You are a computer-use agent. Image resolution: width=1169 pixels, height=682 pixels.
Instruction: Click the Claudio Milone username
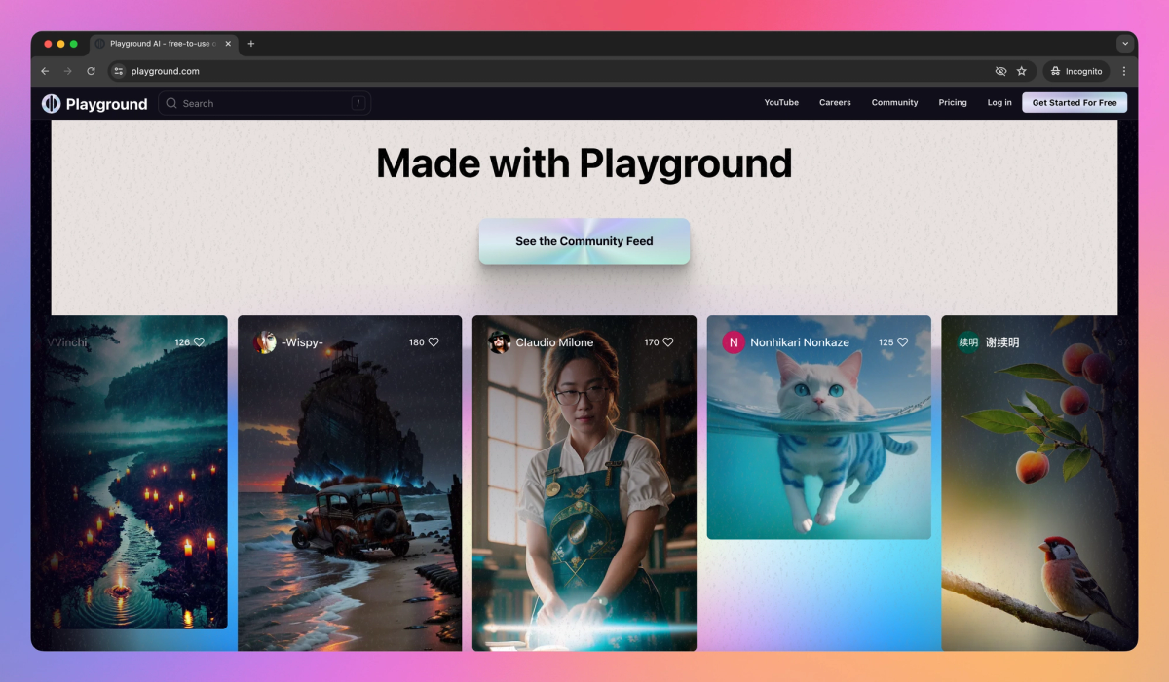[x=554, y=342]
